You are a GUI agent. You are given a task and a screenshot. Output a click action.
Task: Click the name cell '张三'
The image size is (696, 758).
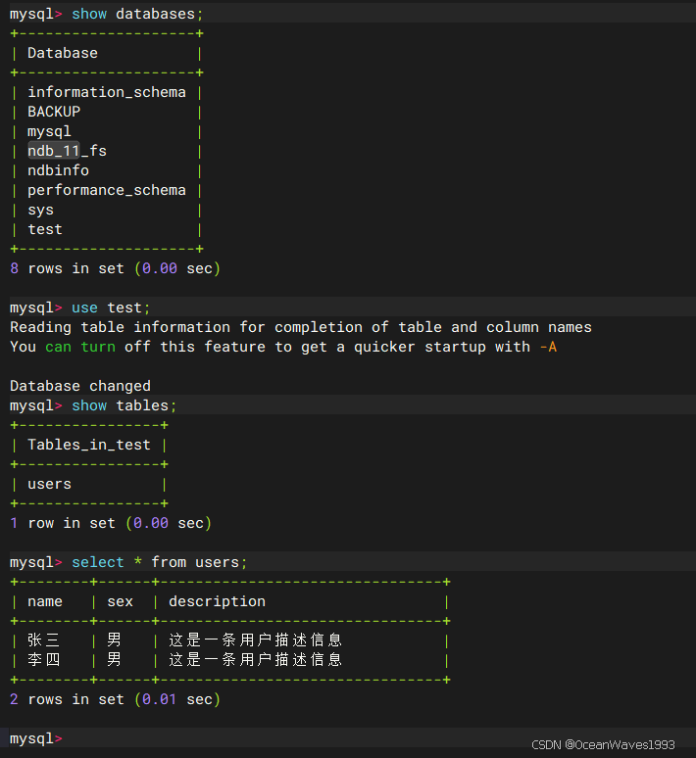[x=43, y=640]
